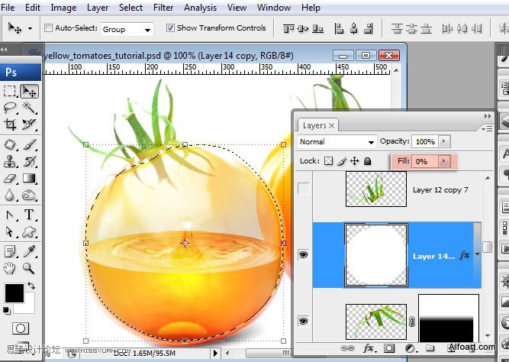
Task: Select the Lasso tool
Action: 10,108
